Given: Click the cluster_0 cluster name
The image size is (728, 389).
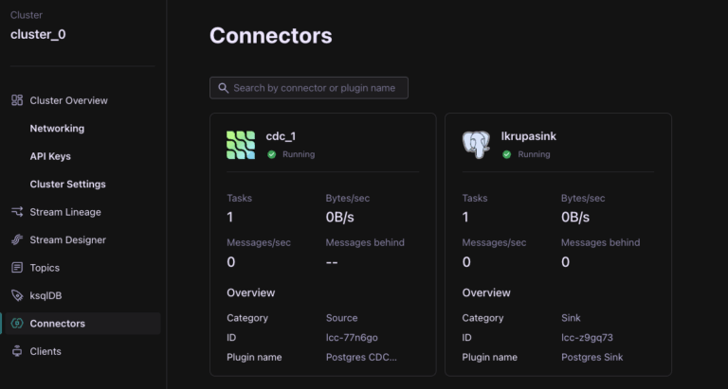Looking at the screenshot, I should click(x=38, y=34).
